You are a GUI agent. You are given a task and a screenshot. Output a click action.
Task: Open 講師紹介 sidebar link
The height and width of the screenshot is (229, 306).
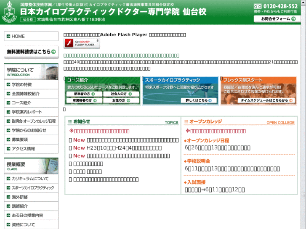pos(31,206)
